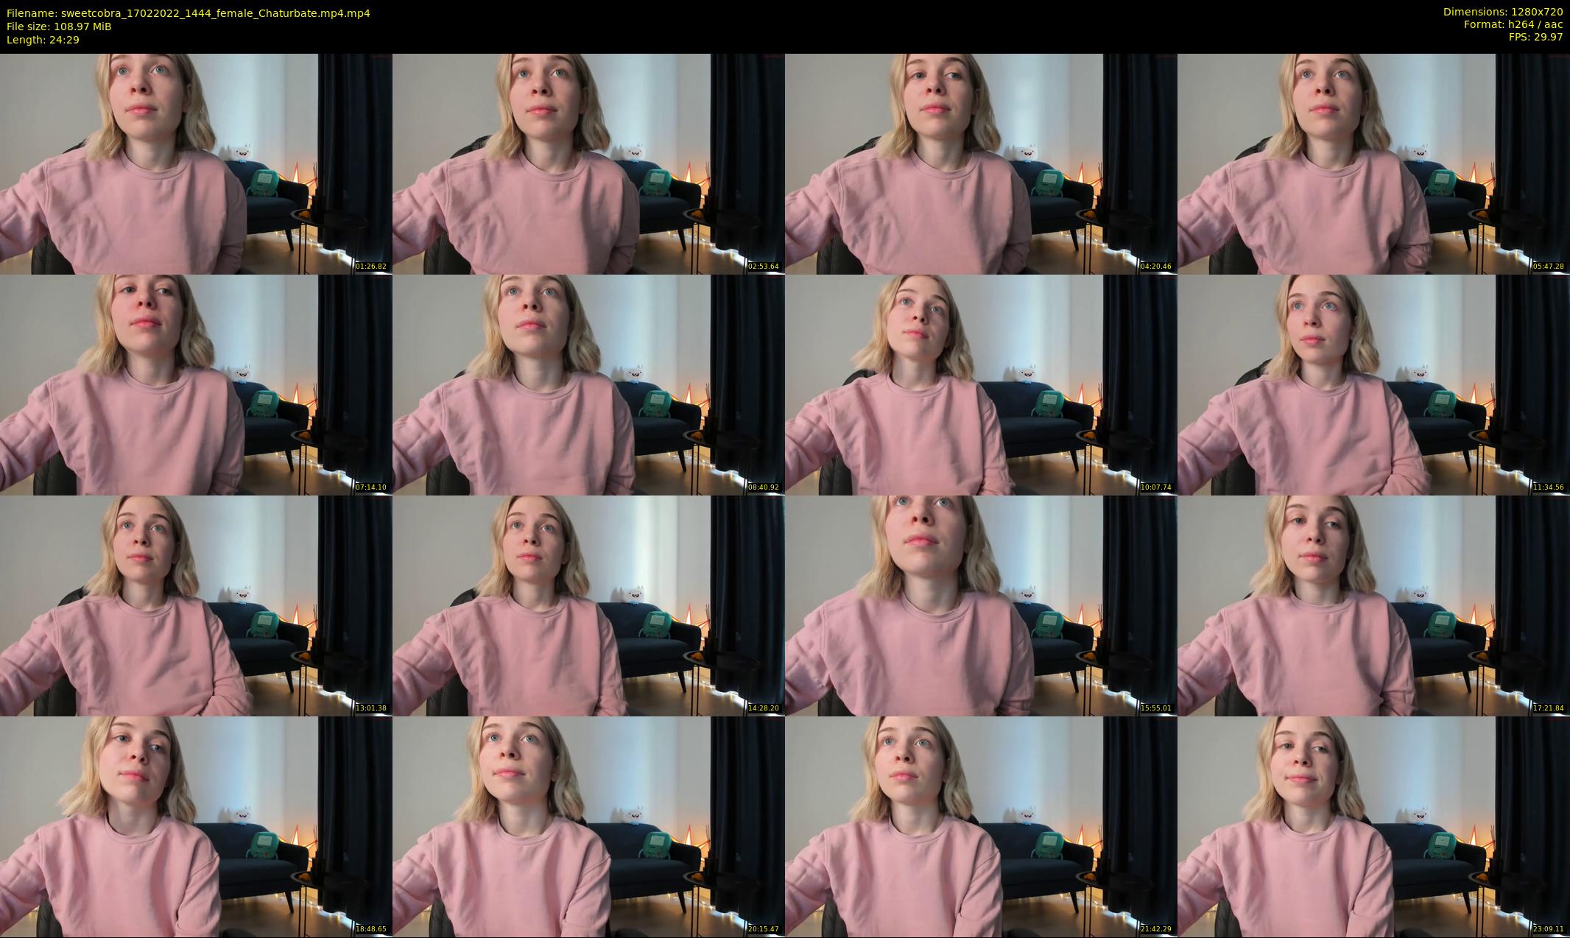Open the thumbnail timestamped 10:07.74
The width and height of the screenshot is (1570, 938).
point(981,384)
